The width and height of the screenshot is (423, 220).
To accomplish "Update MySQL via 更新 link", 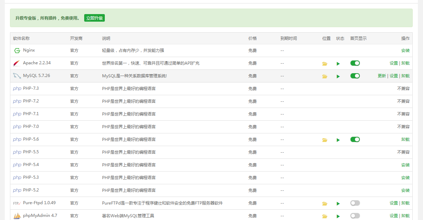I will [382, 76].
